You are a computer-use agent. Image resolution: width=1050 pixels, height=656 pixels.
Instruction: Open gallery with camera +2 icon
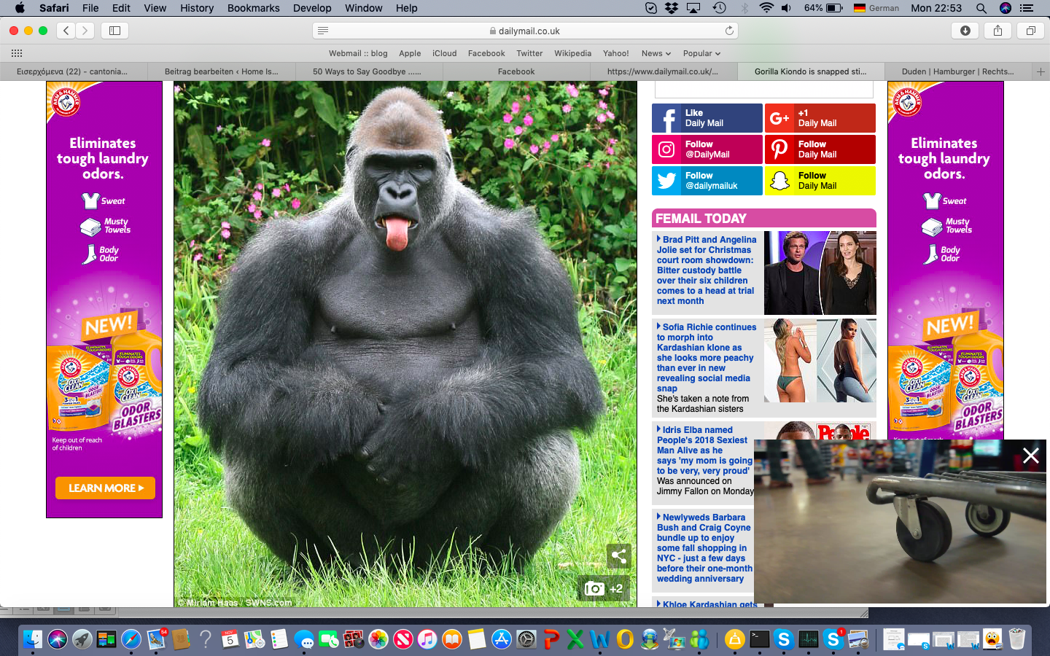(x=604, y=588)
